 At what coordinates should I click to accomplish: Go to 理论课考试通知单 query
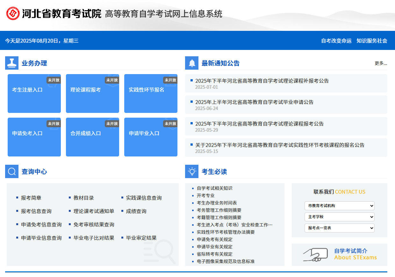coord(94,211)
